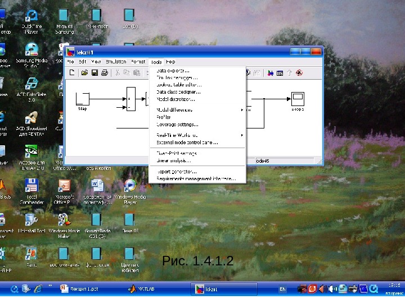Click the Open file toolbar icon
Image resolution: width=405 pixels, height=303 pixels.
(x=84, y=73)
